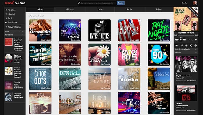Open Éxitos Runners playlist
Screen dimensions: 203x115
click(159, 79)
